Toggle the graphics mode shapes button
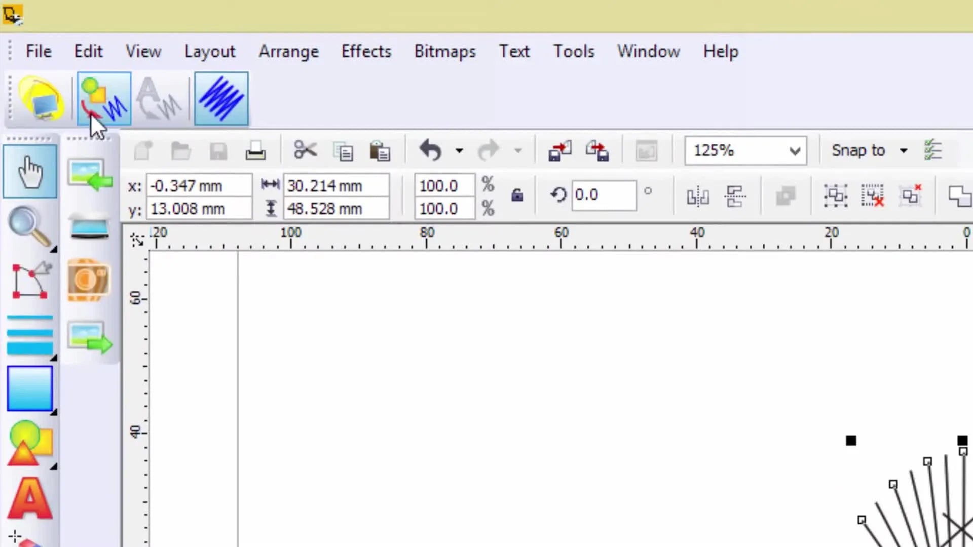Screen dimensions: 973x547 [x=104, y=98]
